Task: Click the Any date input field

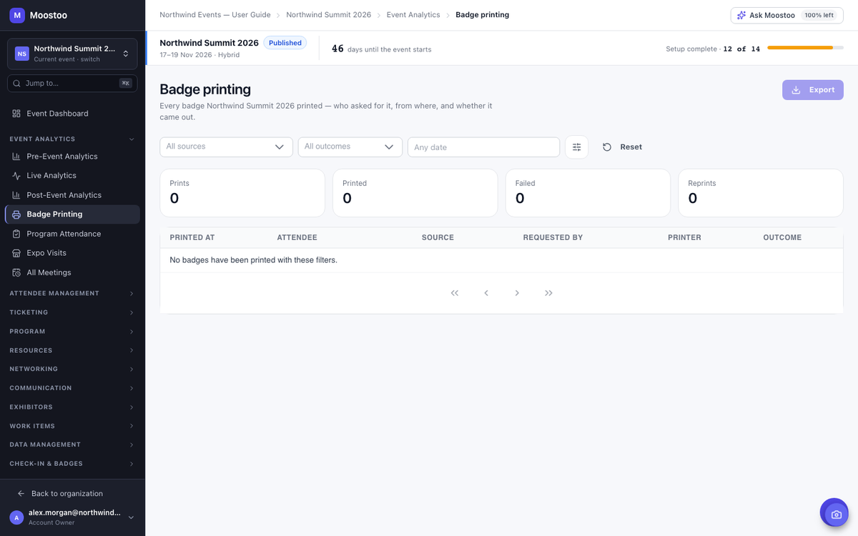Action: point(483,147)
